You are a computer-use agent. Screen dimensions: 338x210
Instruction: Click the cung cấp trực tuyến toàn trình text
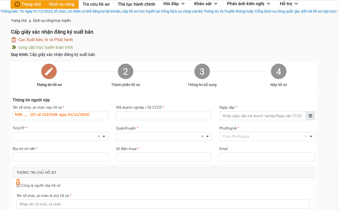[x=46, y=47]
